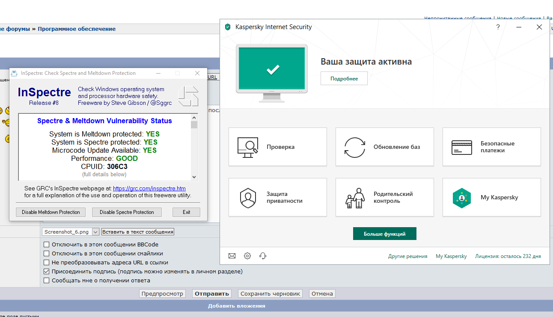This screenshot has height=317, width=553.
Task: Click the Отмена cancel button
Action: (322, 293)
